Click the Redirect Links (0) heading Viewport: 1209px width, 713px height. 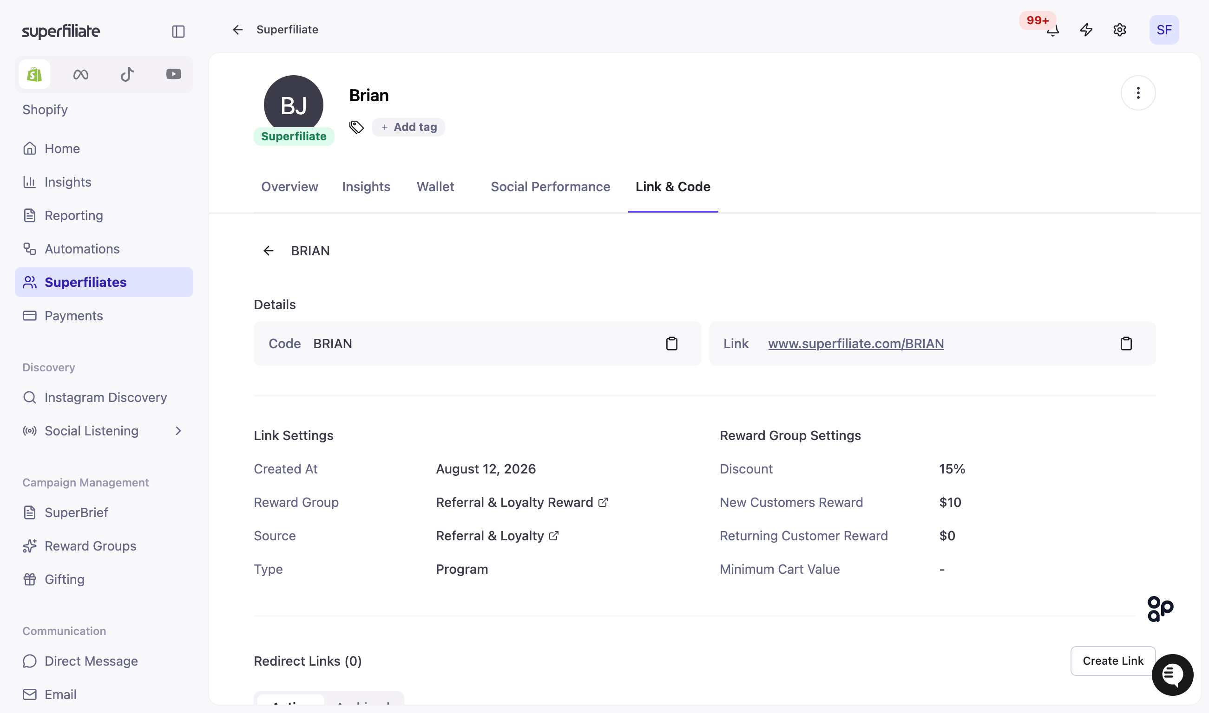point(307,661)
